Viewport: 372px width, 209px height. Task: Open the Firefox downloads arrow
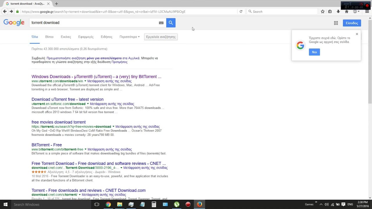[338, 12]
